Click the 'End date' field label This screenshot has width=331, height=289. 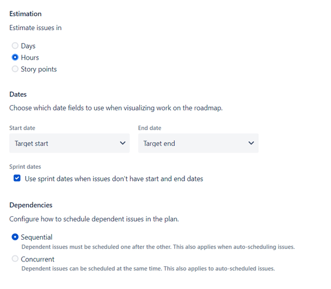(x=150, y=128)
